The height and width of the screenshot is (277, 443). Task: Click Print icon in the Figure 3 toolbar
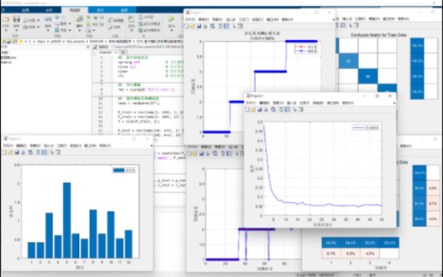coord(205,26)
